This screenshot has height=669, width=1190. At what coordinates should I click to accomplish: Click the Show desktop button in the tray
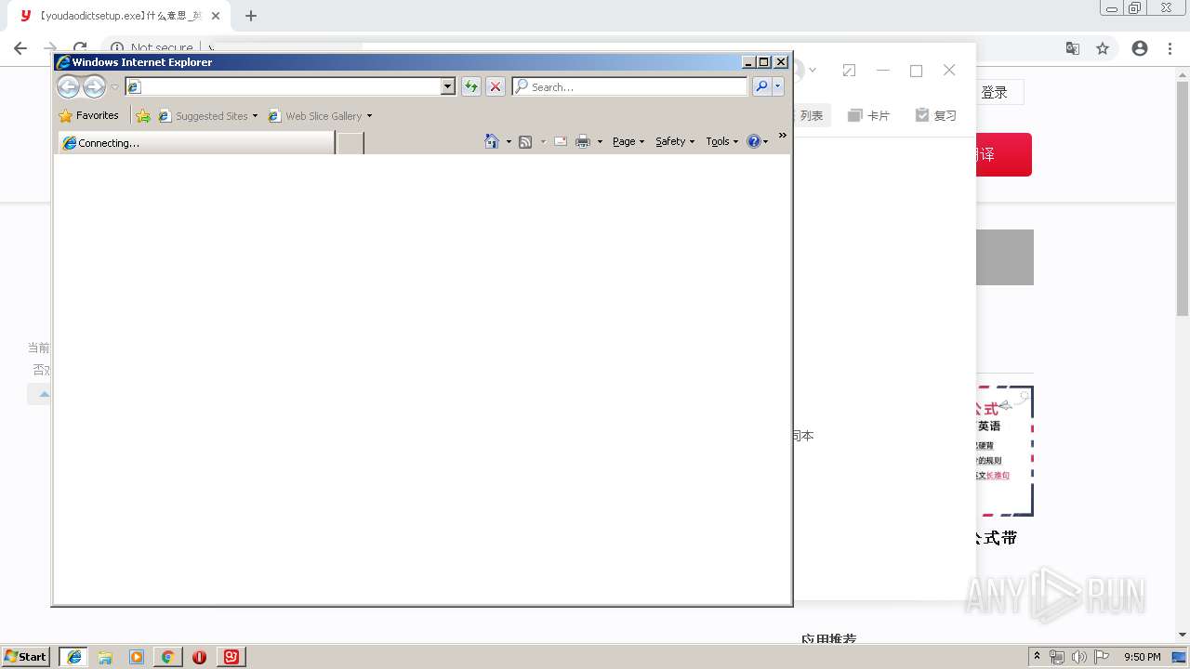[1180, 657]
